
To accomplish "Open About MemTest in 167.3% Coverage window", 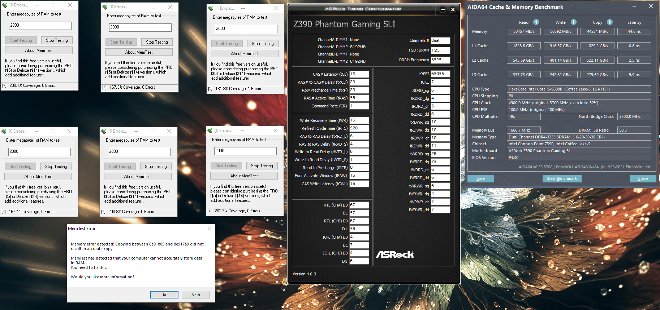I will tap(139, 52).
